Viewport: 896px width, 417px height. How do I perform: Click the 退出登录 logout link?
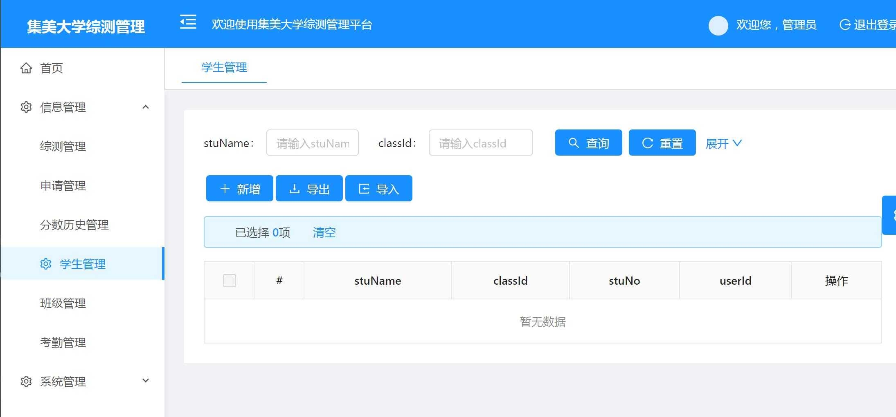(867, 25)
